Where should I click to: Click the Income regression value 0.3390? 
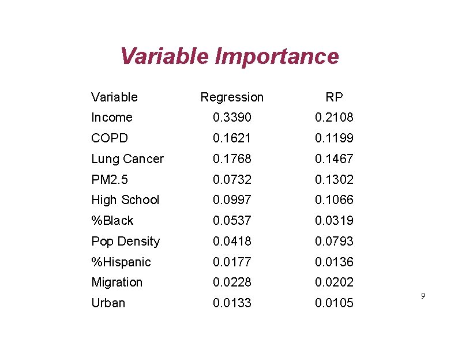pos(232,118)
